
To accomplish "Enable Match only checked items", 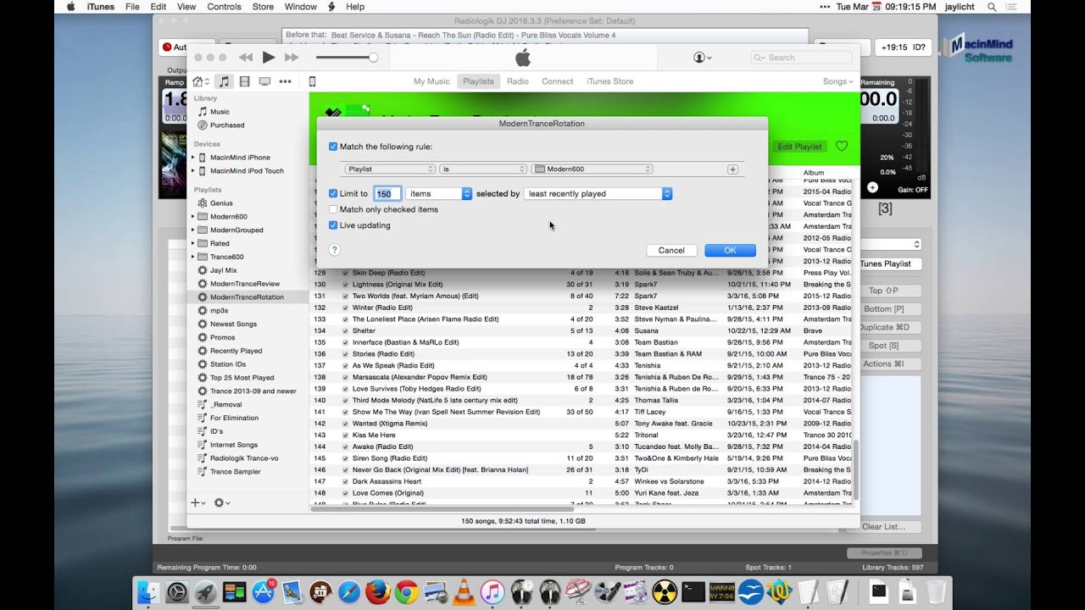I will [333, 209].
